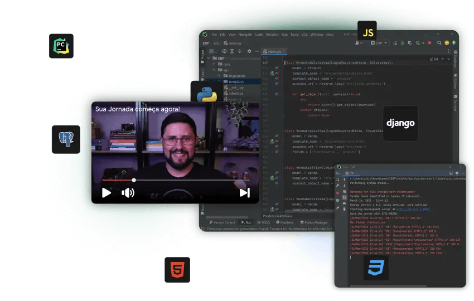
Task: Select the views.py editor tab
Action: click(x=274, y=52)
